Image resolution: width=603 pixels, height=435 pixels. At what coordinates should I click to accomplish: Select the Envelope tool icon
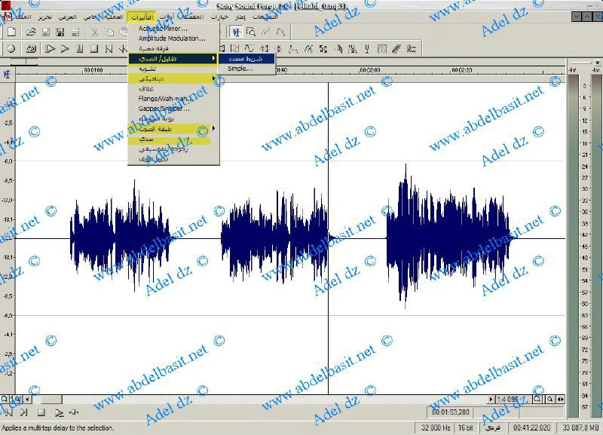tap(280, 32)
